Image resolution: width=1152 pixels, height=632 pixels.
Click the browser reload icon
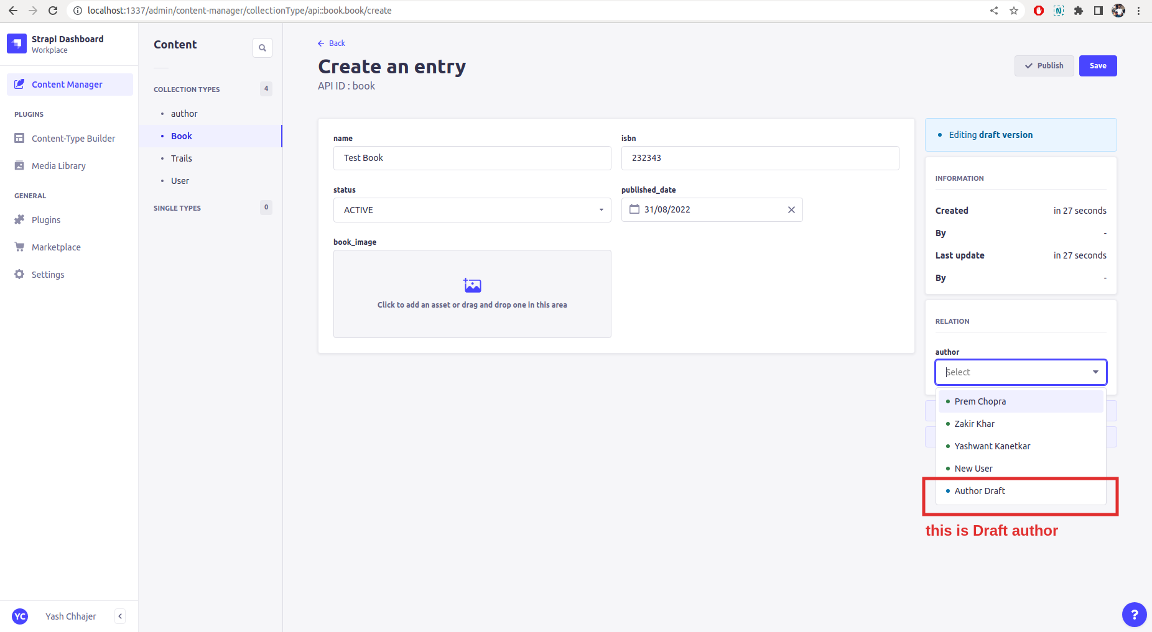[53, 11]
